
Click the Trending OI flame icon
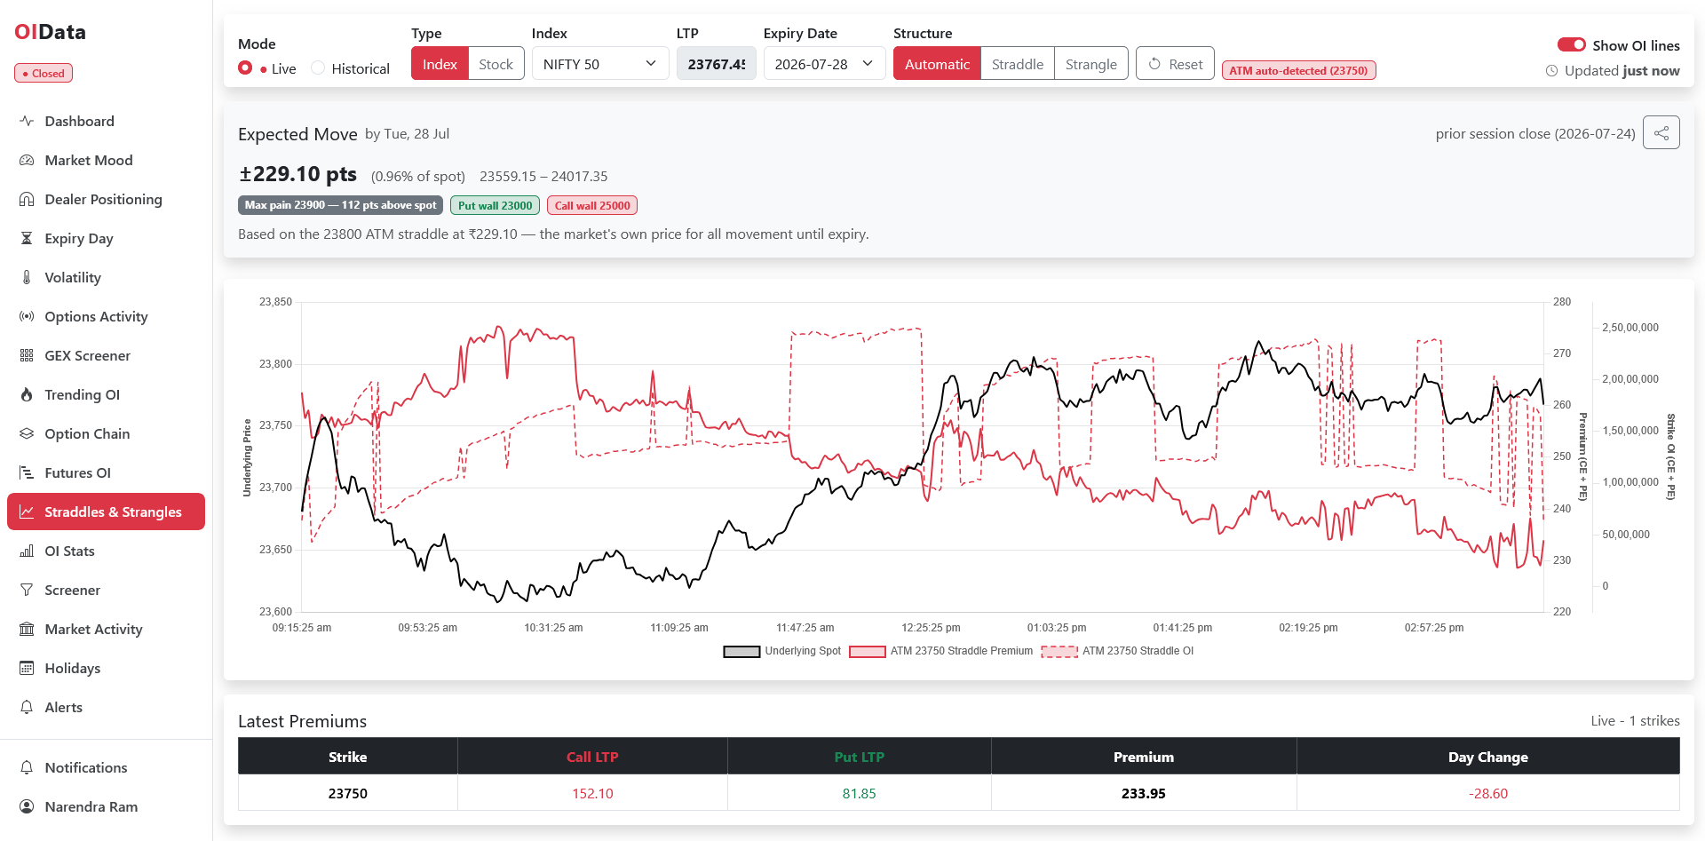27,394
